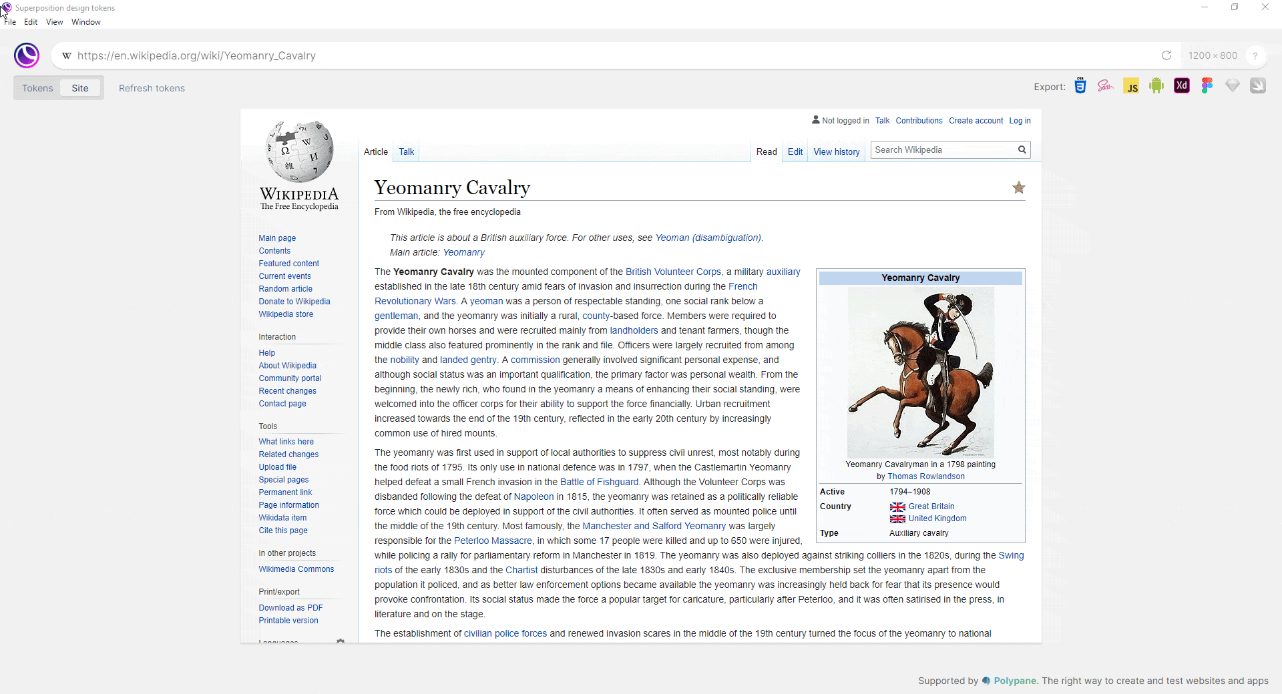Open the Wikimedia Commons link

click(x=296, y=569)
